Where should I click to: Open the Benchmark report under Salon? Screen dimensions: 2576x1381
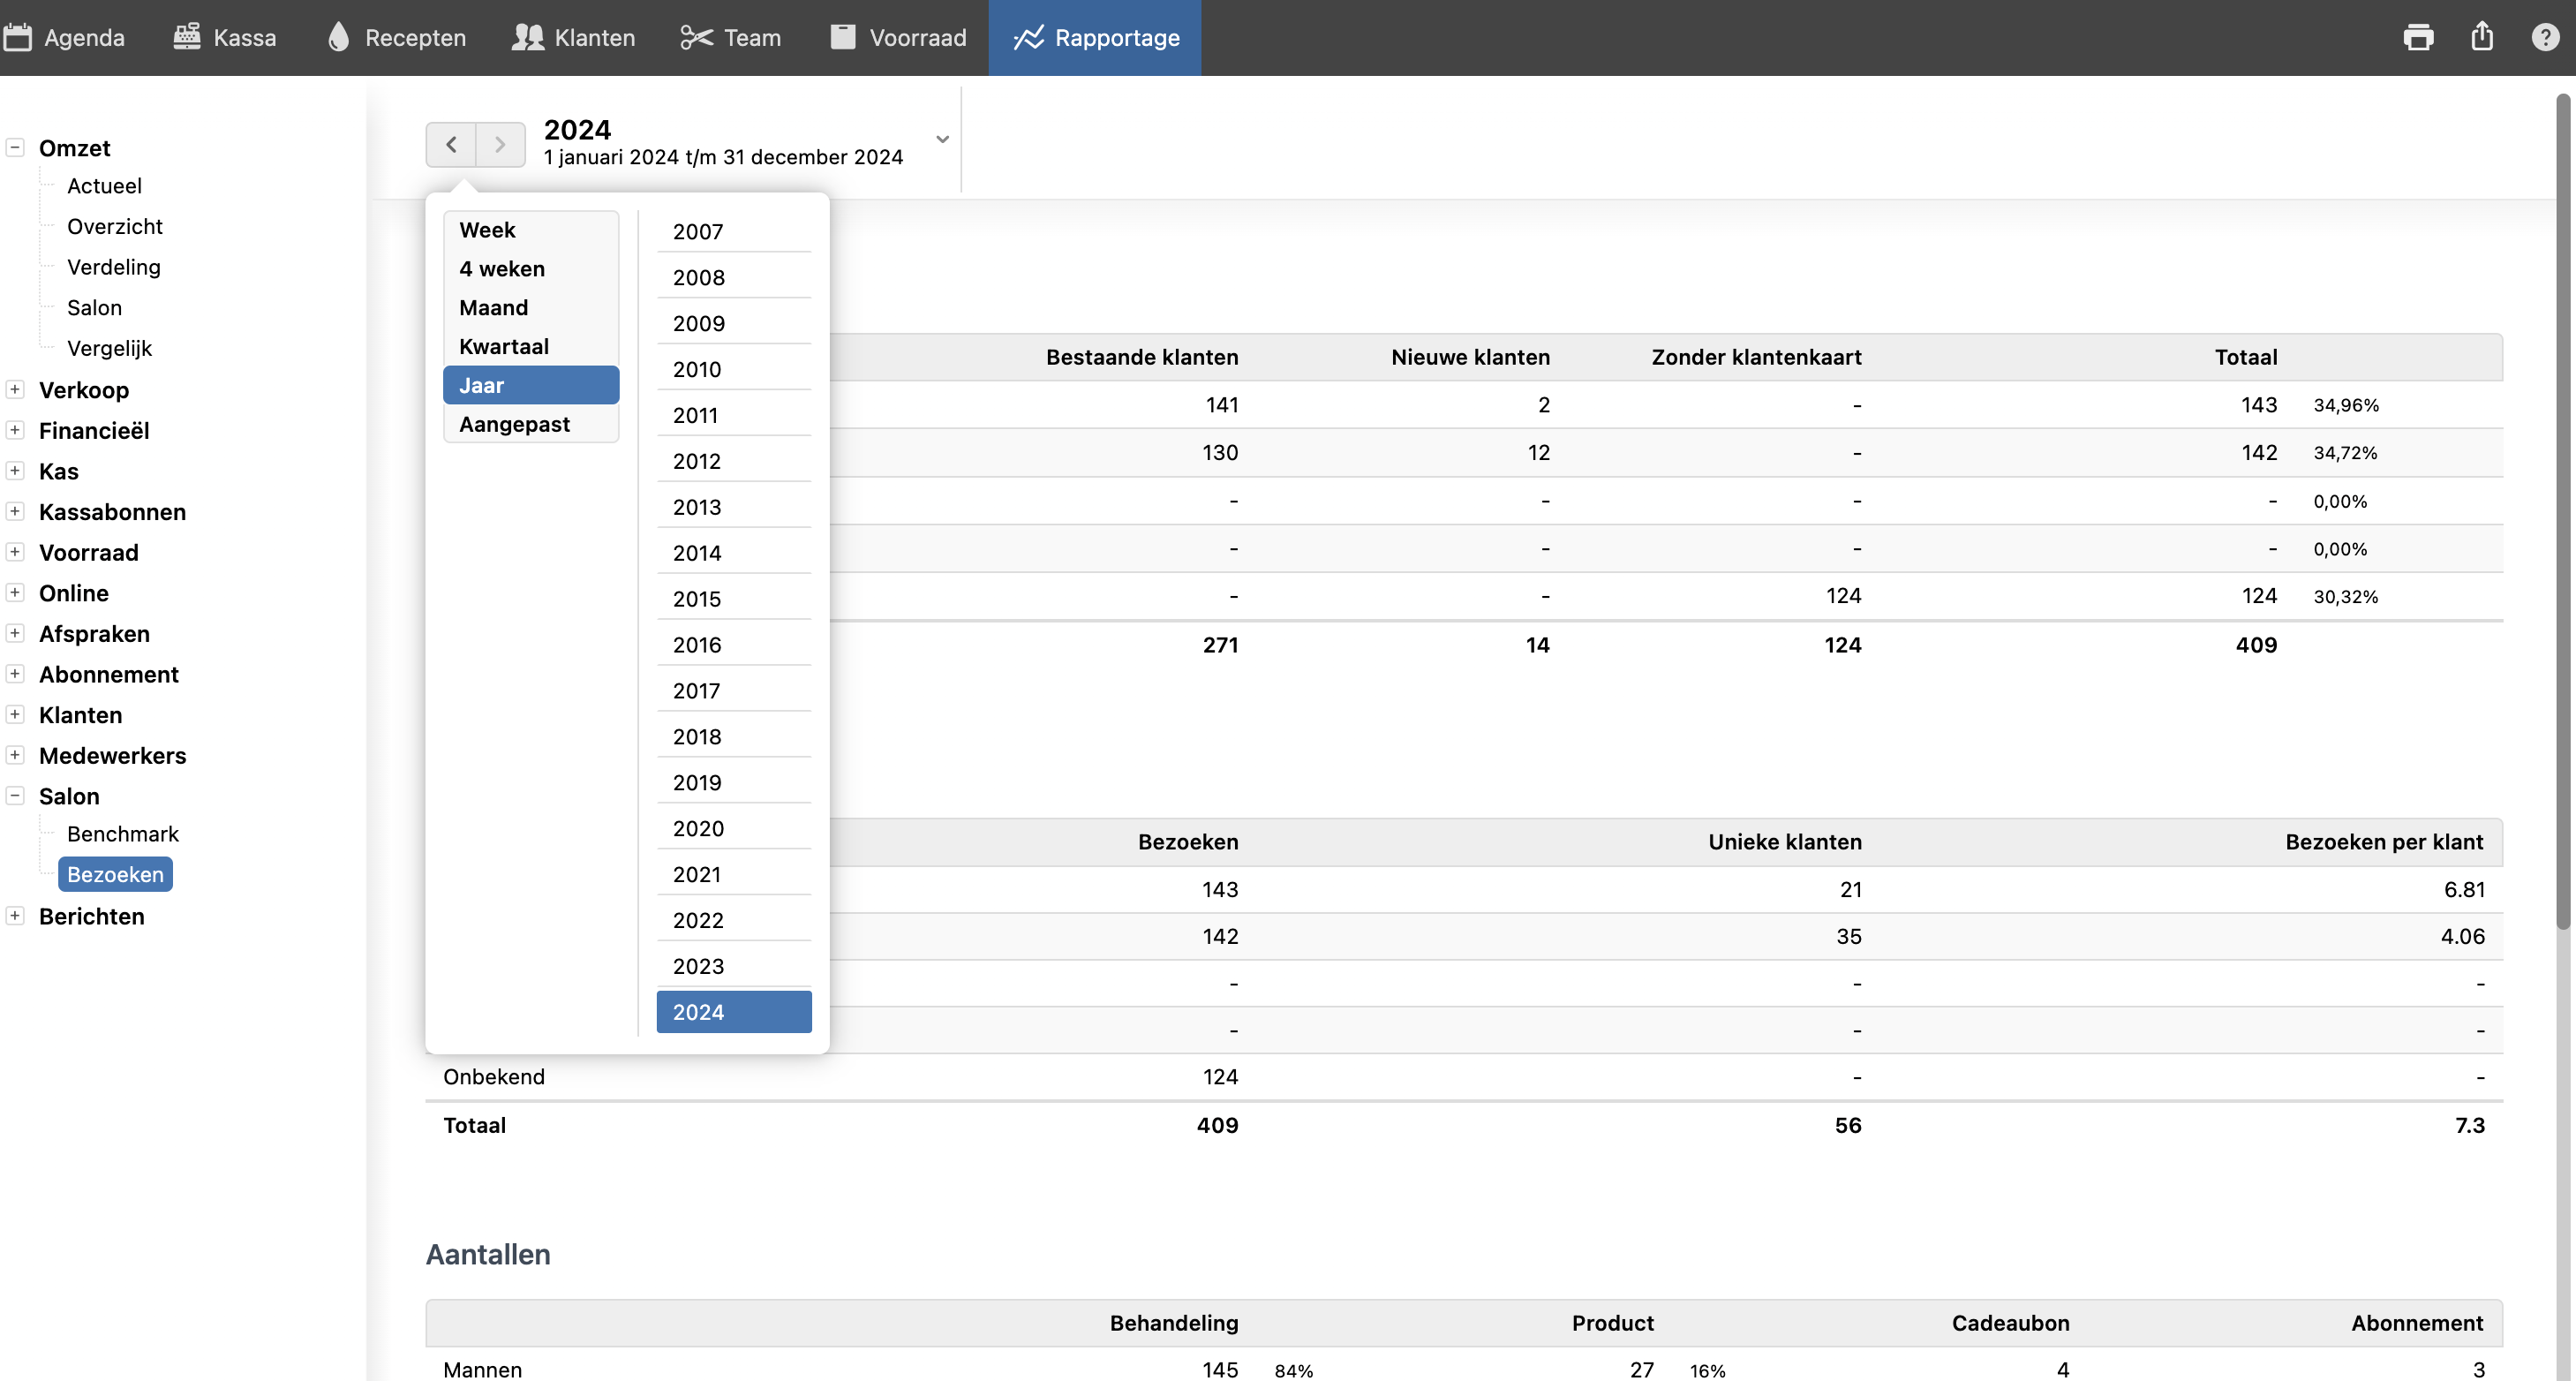point(123,834)
